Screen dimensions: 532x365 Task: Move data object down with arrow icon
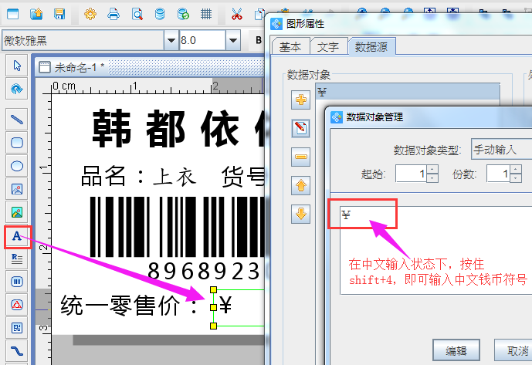(x=300, y=214)
